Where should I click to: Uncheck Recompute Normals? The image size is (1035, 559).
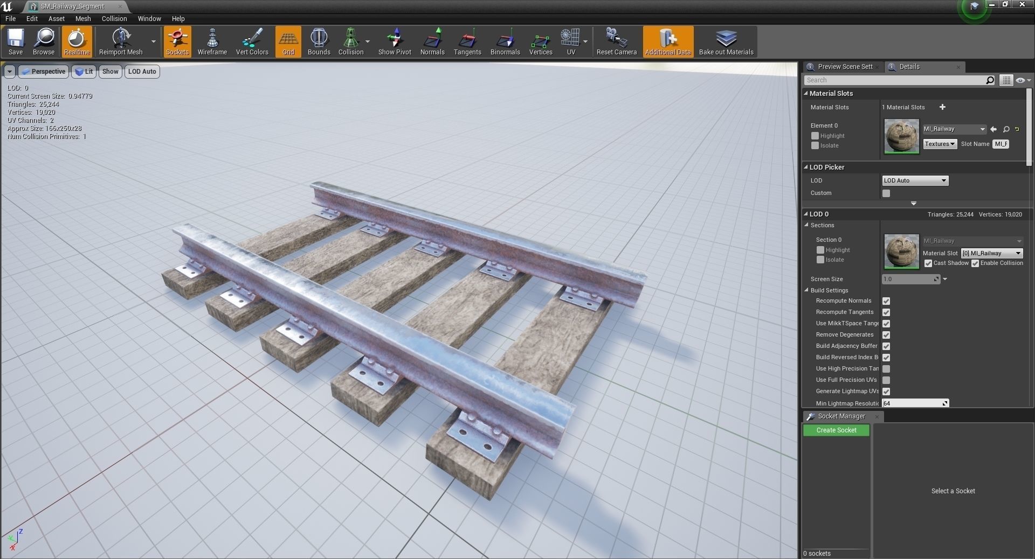[886, 301]
